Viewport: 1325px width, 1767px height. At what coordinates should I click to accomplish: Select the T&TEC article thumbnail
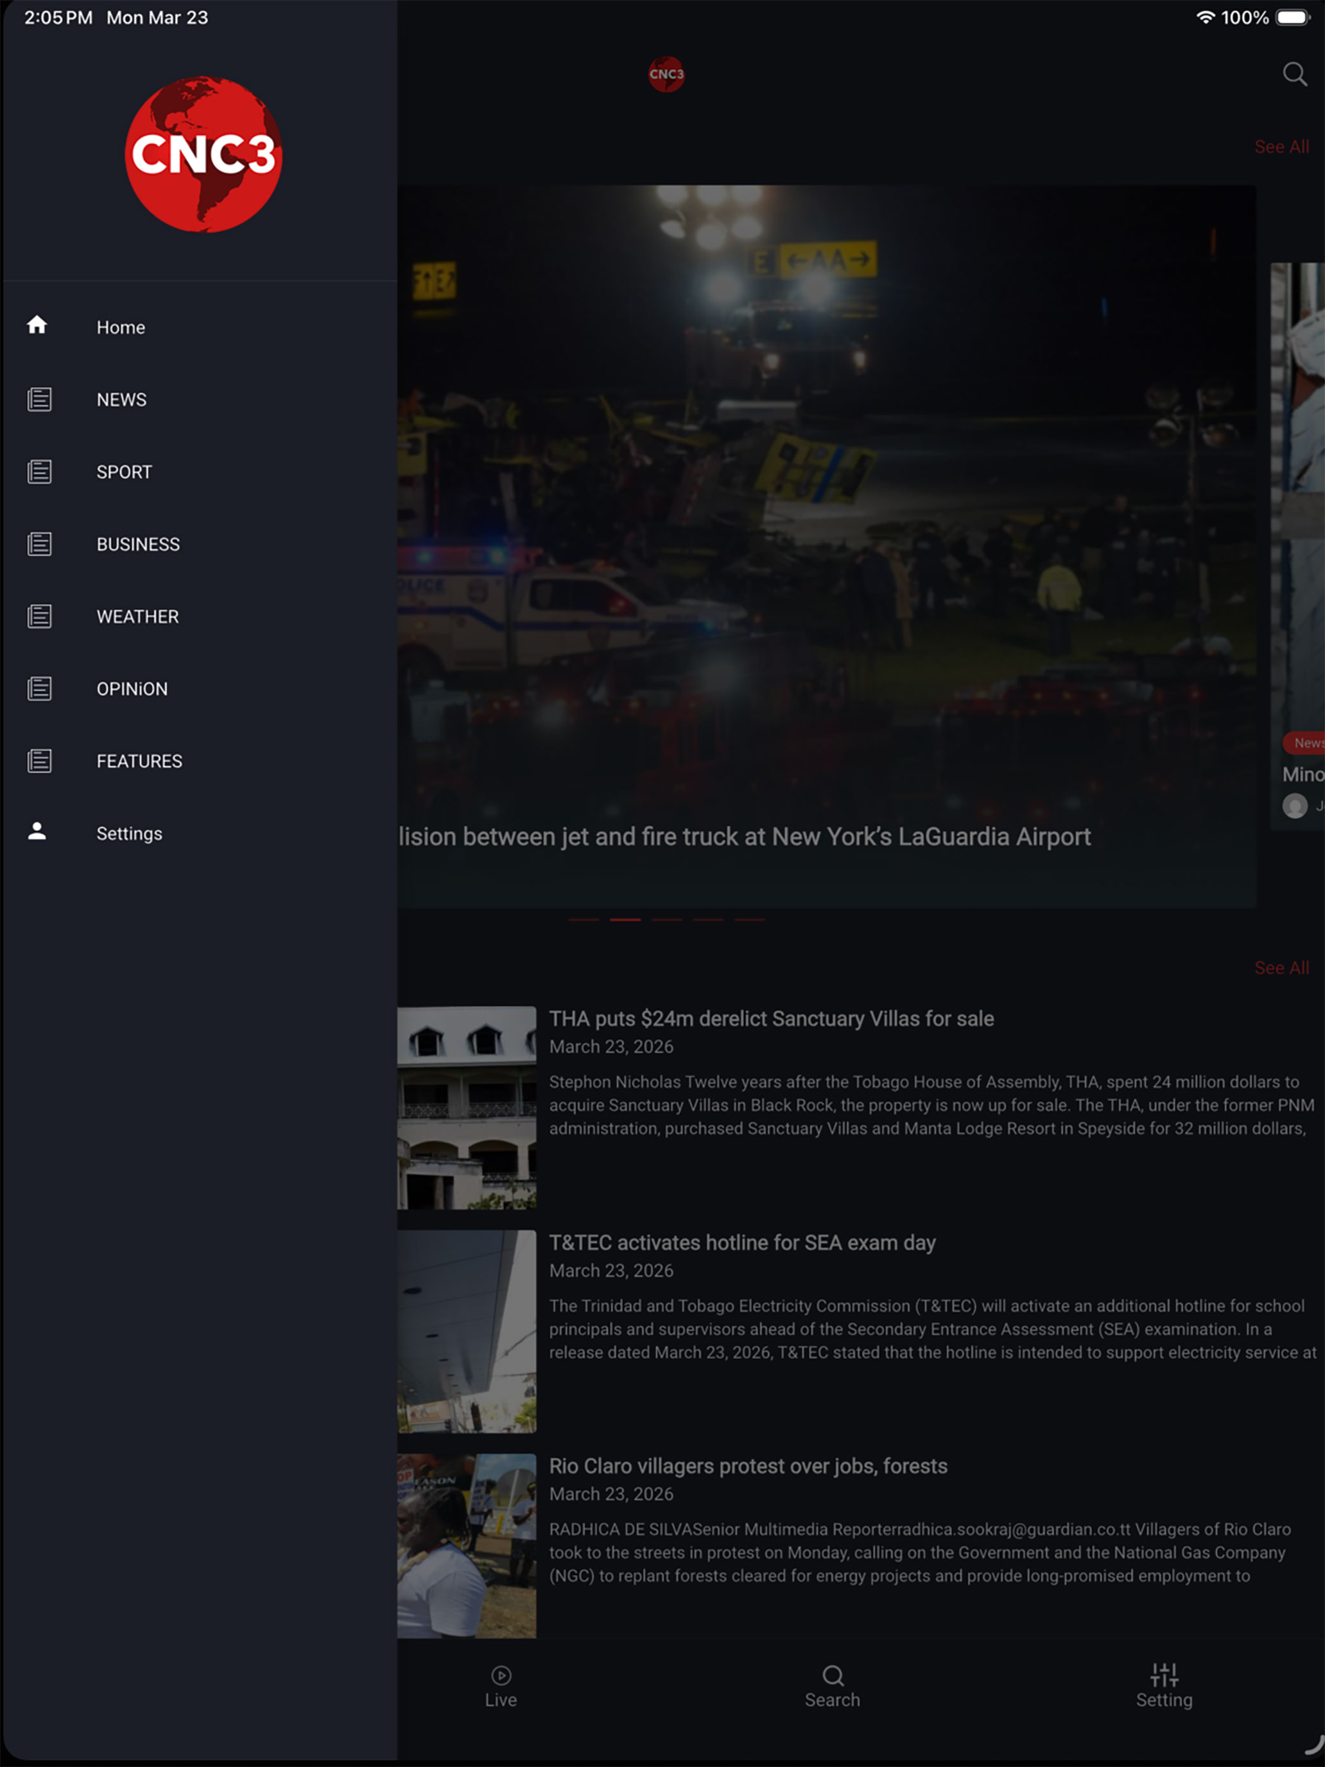467,1331
